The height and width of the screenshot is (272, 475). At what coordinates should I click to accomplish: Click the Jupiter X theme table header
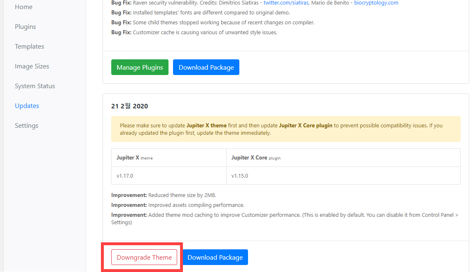point(169,157)
